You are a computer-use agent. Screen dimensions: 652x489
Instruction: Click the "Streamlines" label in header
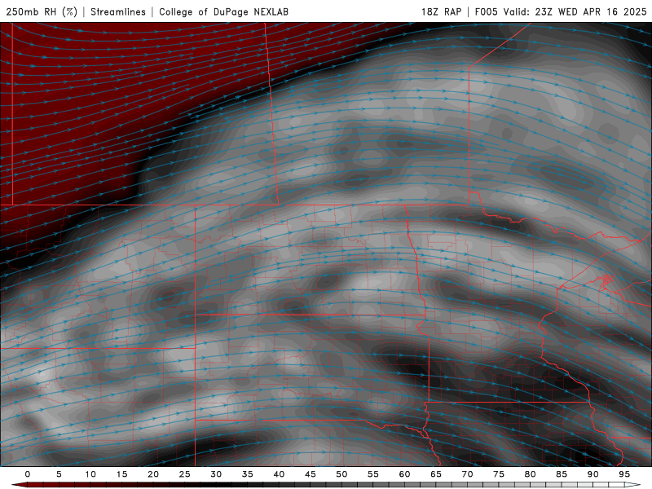(118, 11)
